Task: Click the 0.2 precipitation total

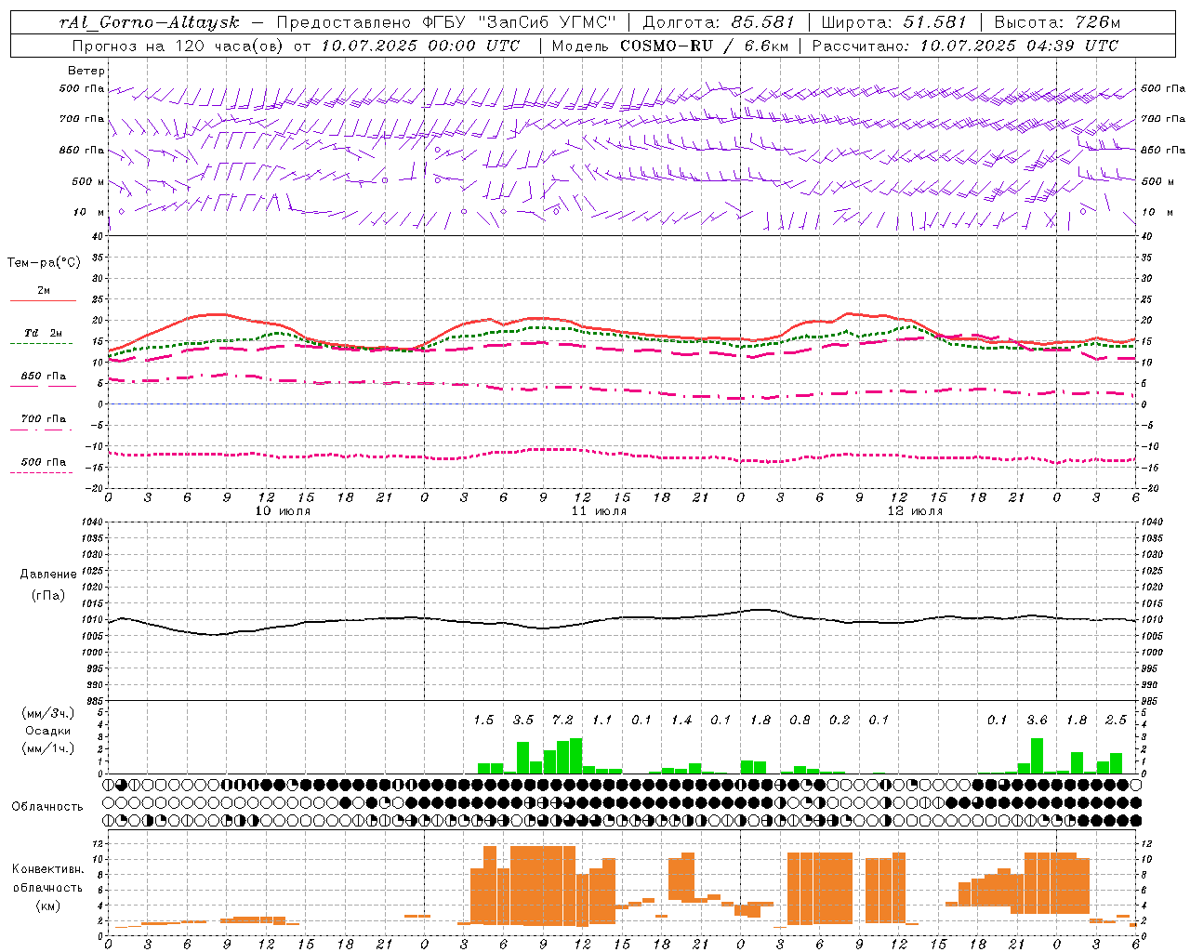Action: coord(840,721)
